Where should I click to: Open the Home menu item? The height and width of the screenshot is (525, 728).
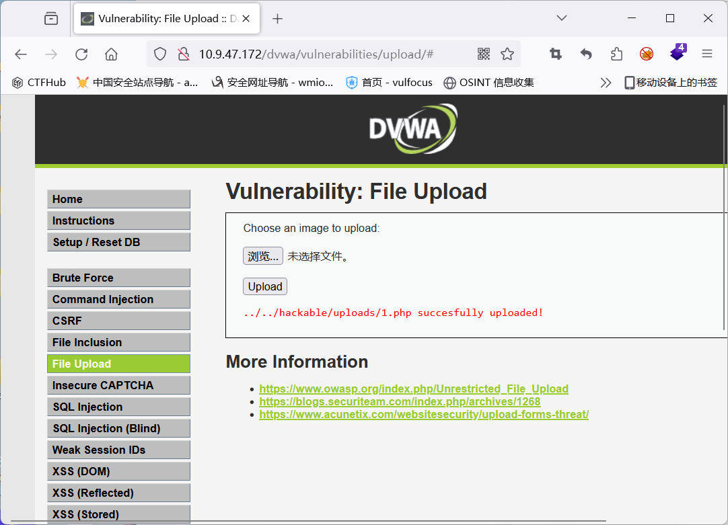pos(119,199)
